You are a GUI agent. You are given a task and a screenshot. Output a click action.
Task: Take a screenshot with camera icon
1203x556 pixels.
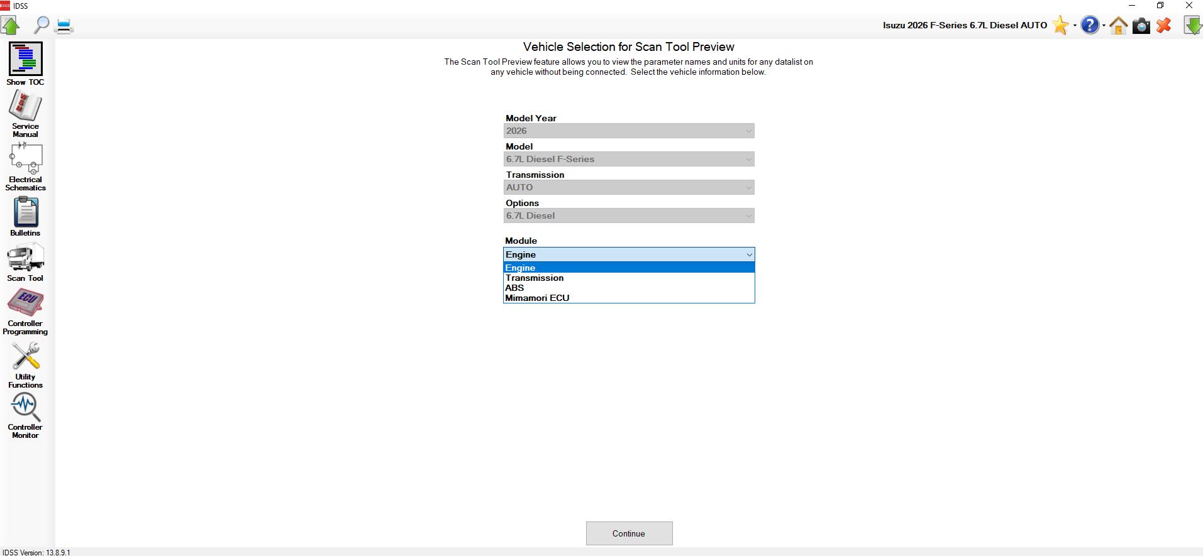(1141, 25)
